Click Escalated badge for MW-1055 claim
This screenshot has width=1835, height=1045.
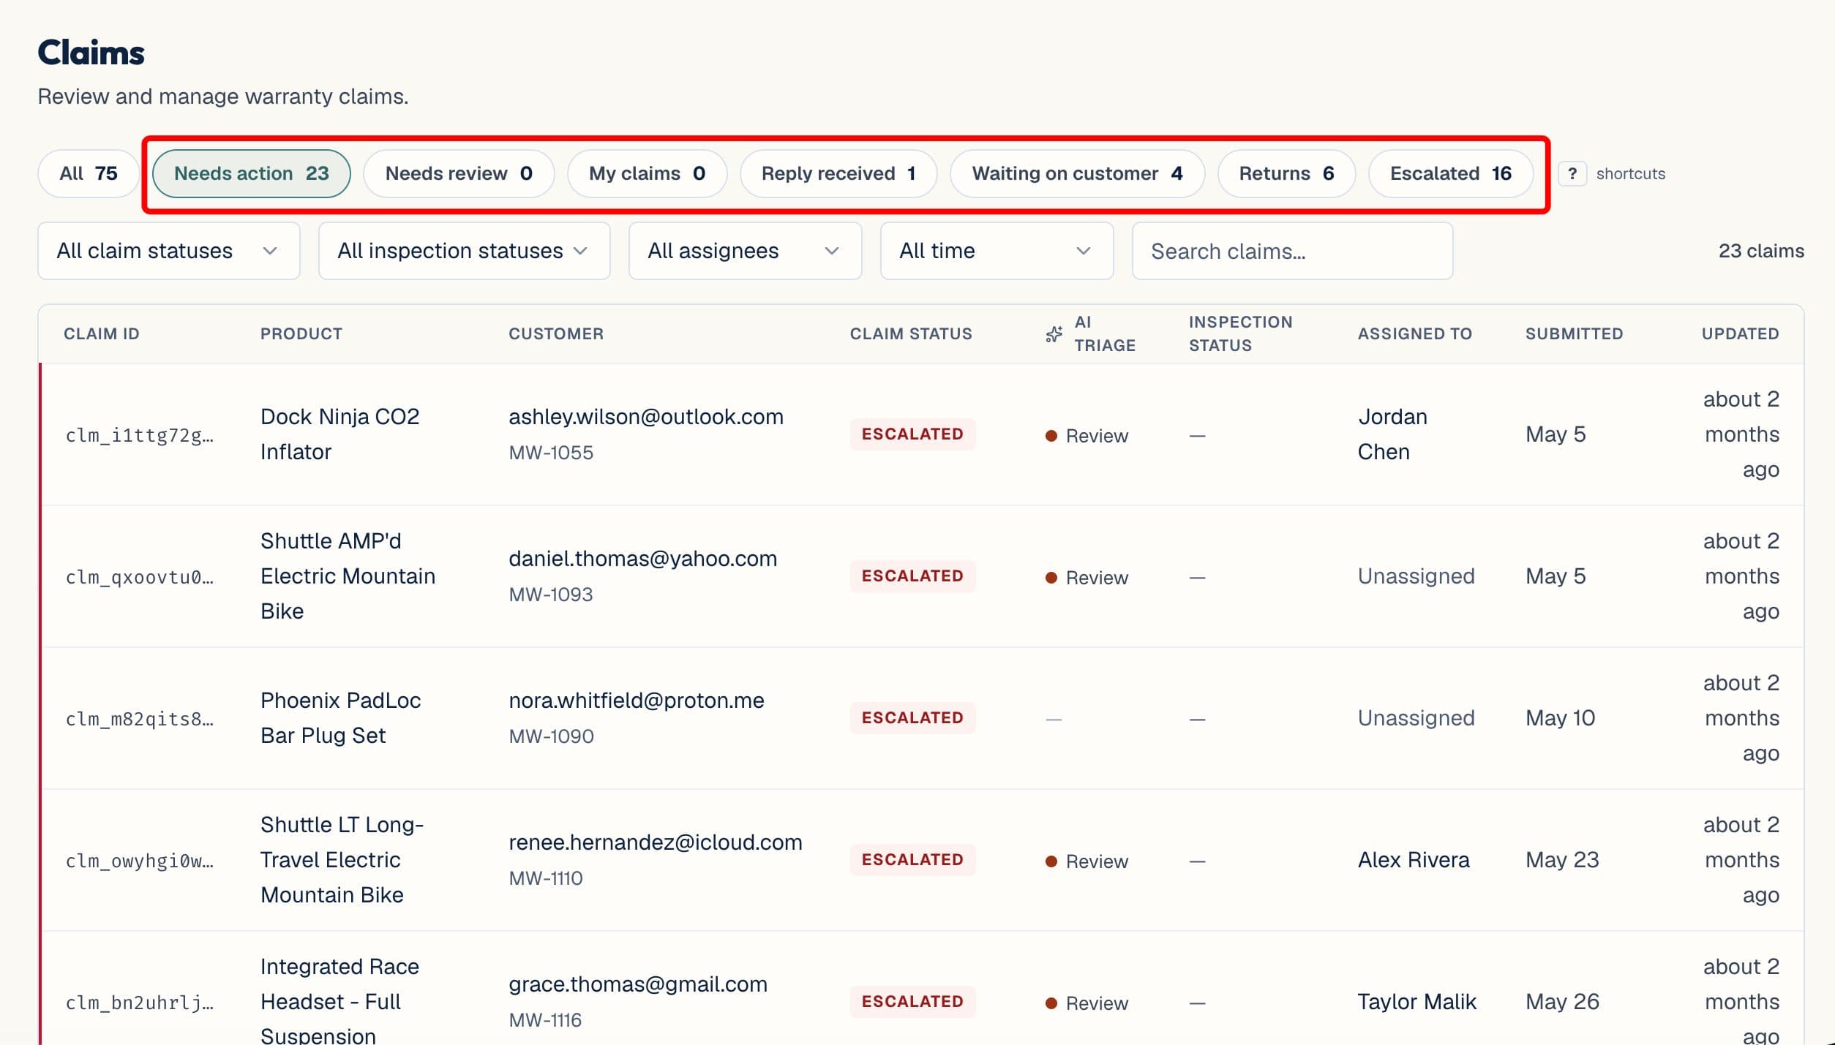[x=912, y=434]
